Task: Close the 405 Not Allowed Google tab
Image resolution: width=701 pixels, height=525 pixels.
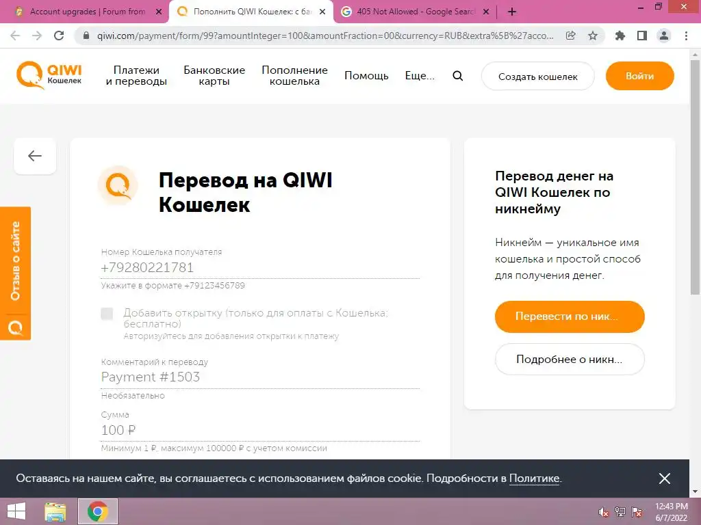Action: click(486, 12)
